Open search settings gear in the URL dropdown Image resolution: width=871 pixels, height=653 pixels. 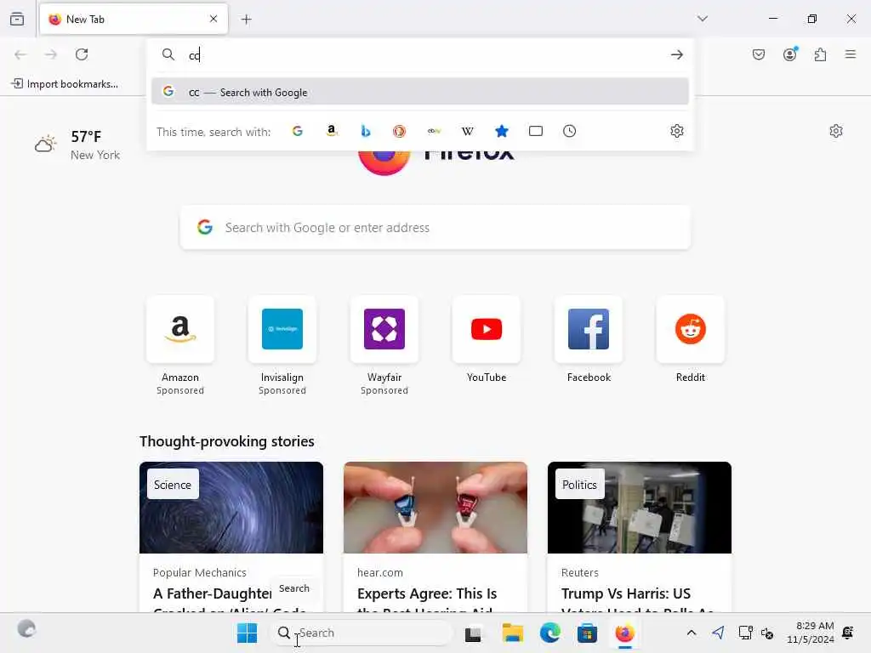676,131
